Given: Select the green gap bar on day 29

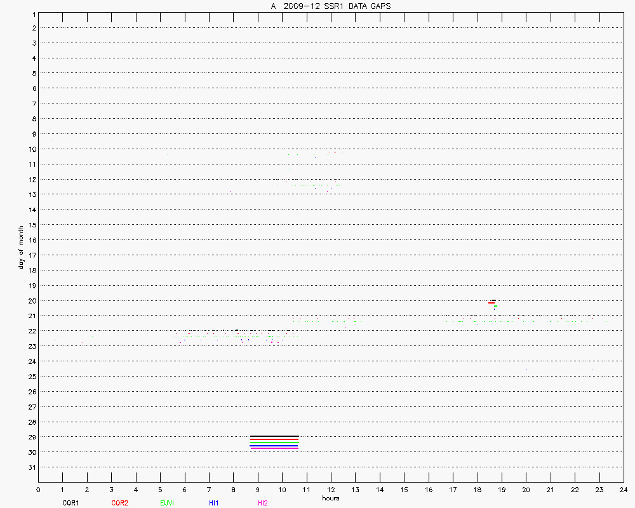Looking at the screenshot, I should coord(274,443).
